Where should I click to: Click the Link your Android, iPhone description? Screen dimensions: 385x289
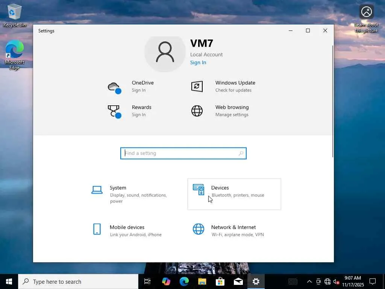[135, 235]
